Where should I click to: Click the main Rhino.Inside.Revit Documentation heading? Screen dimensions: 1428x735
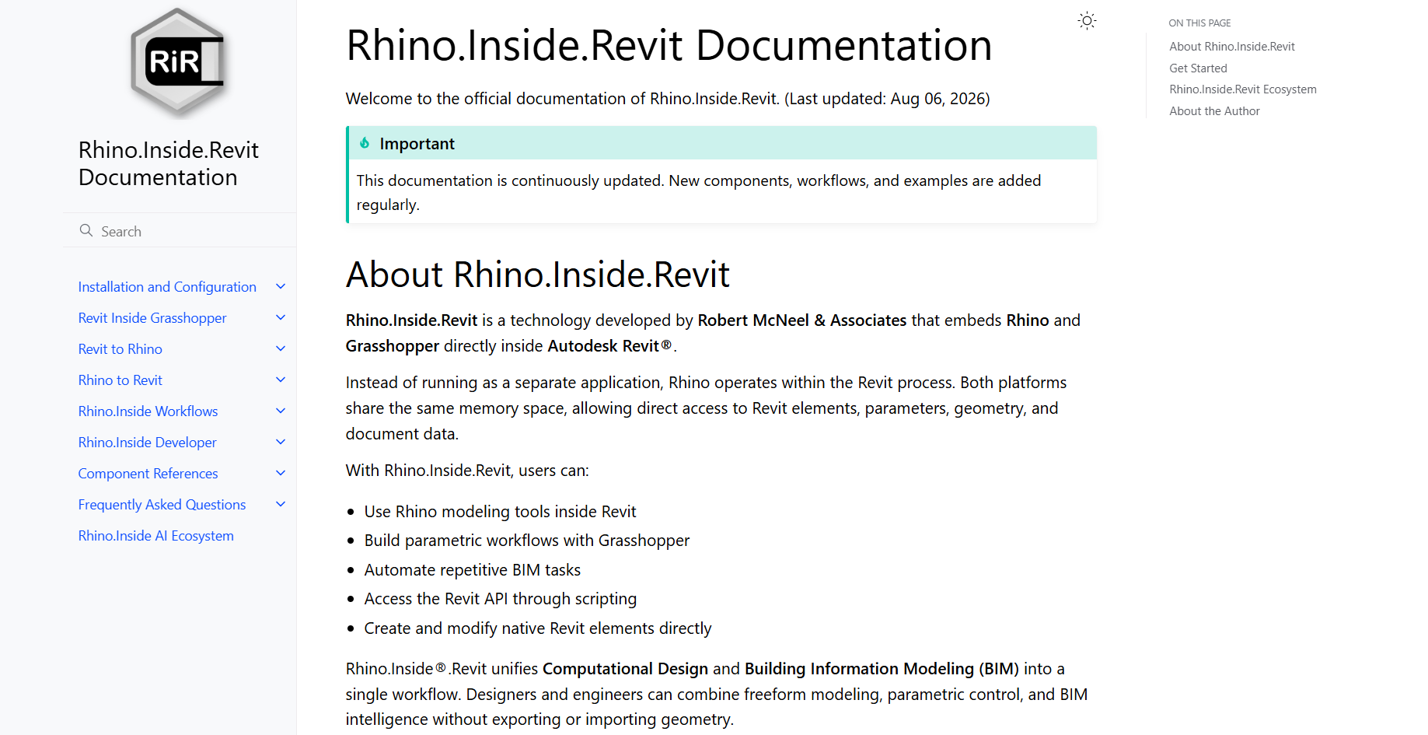[x=669, y=46]
